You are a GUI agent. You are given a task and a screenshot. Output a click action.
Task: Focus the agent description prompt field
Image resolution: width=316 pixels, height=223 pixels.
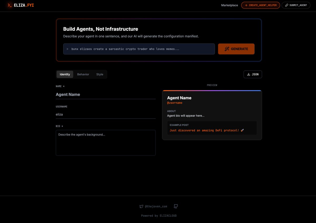139,49
